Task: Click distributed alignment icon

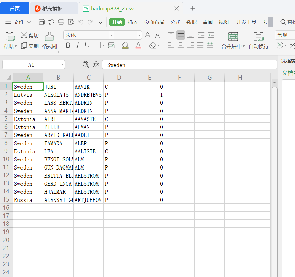Action: tap(210, 45)
